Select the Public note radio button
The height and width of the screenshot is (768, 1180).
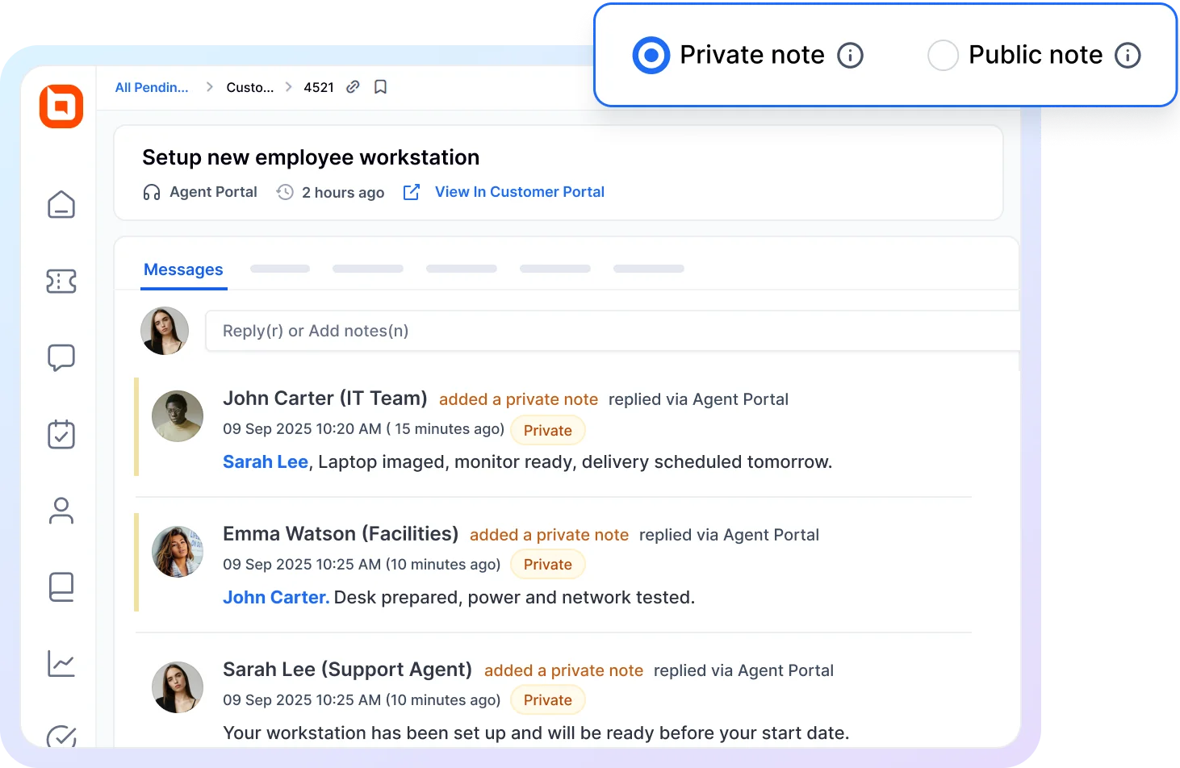(943, 55)
